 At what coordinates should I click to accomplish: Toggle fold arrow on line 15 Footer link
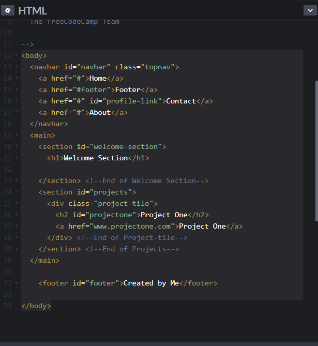point(17,89)
